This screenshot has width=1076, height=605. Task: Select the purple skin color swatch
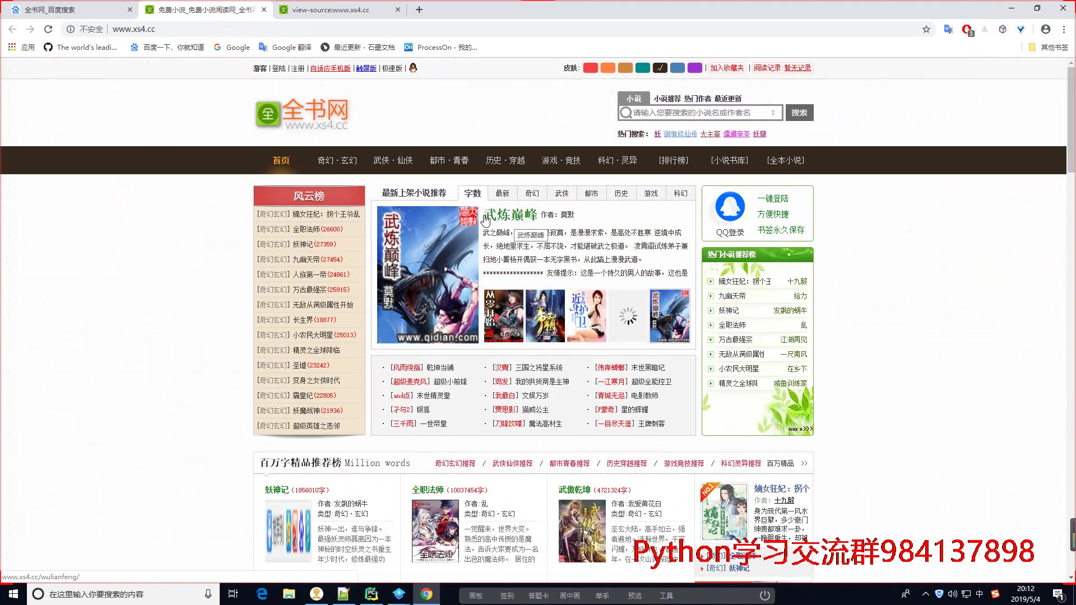tap(695, 68)
